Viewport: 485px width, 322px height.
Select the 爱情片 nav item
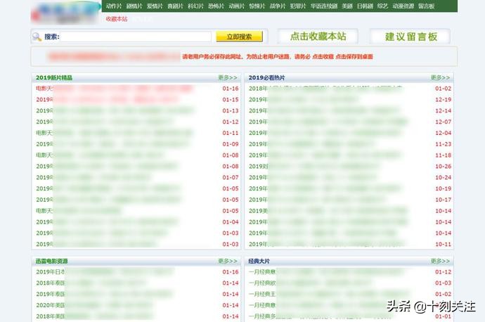(x=155, y=6)
